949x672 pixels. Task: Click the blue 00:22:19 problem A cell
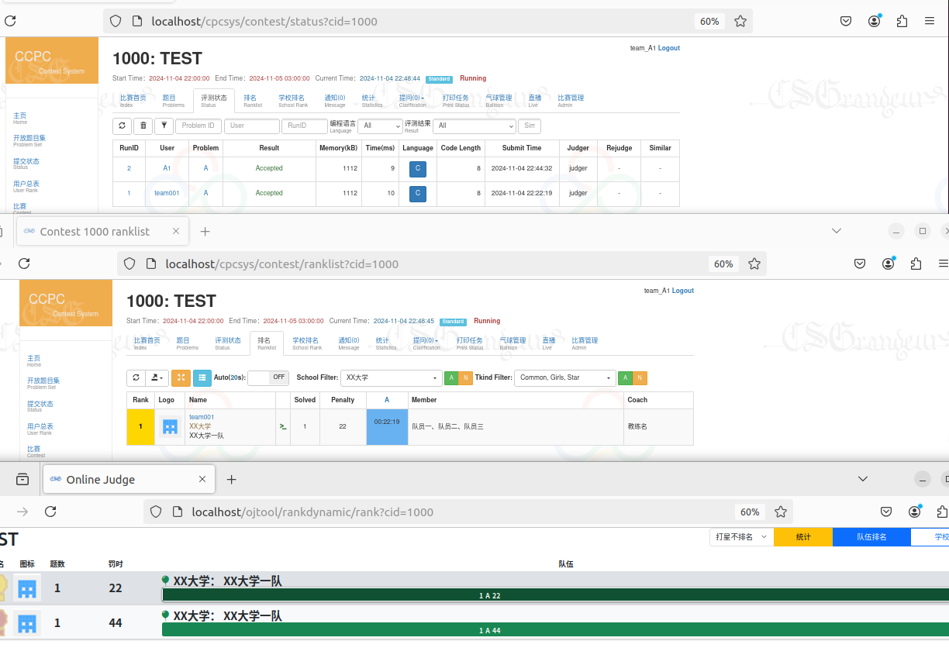pos(387,427)
